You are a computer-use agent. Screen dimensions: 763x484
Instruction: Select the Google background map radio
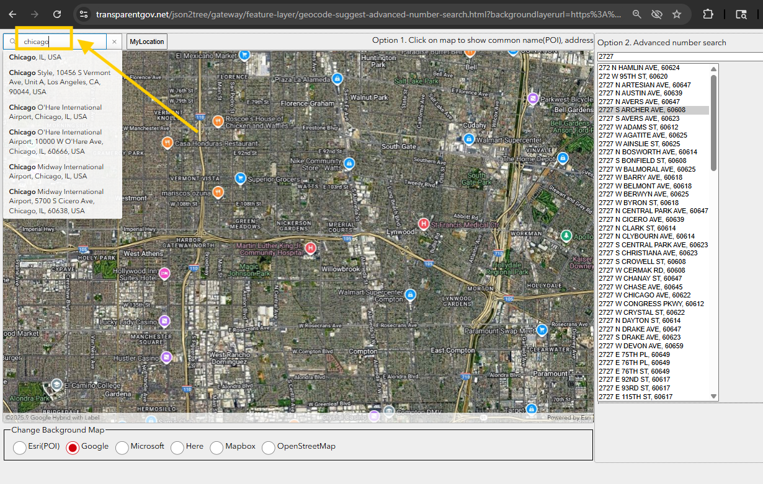73,447
